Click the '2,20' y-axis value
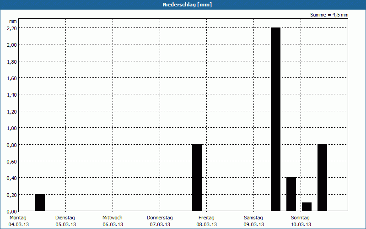This screenshot has height=229, width=366. [x=12, y=28]
